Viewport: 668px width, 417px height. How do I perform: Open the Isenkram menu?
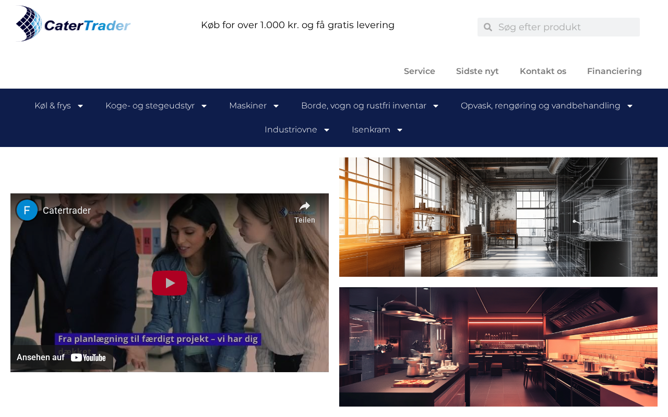point(371,130)
